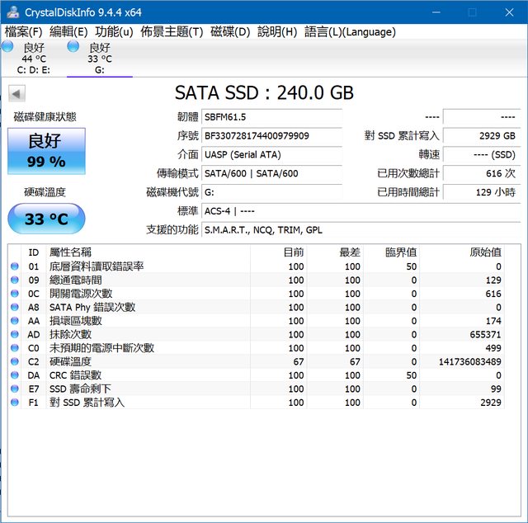This screenshot has width=528, height=523.
Task: Switch to the G: disk tab
Action: (99, 59)
